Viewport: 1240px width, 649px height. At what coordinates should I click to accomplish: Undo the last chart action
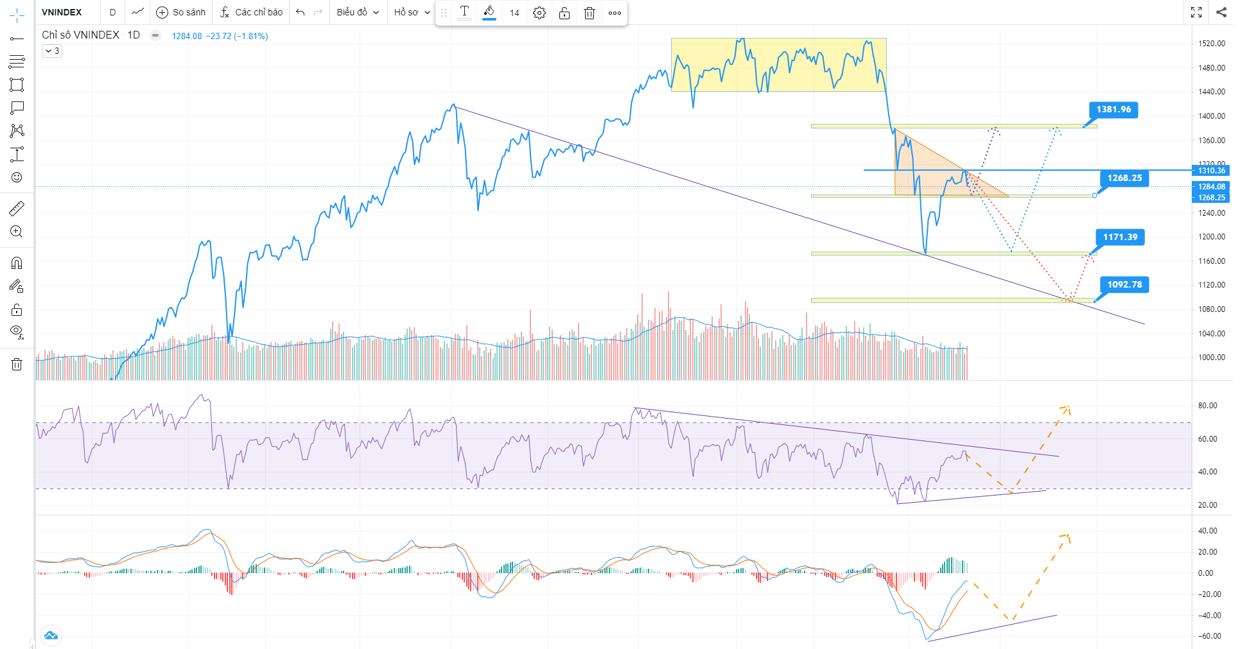(x=300, y=12)
